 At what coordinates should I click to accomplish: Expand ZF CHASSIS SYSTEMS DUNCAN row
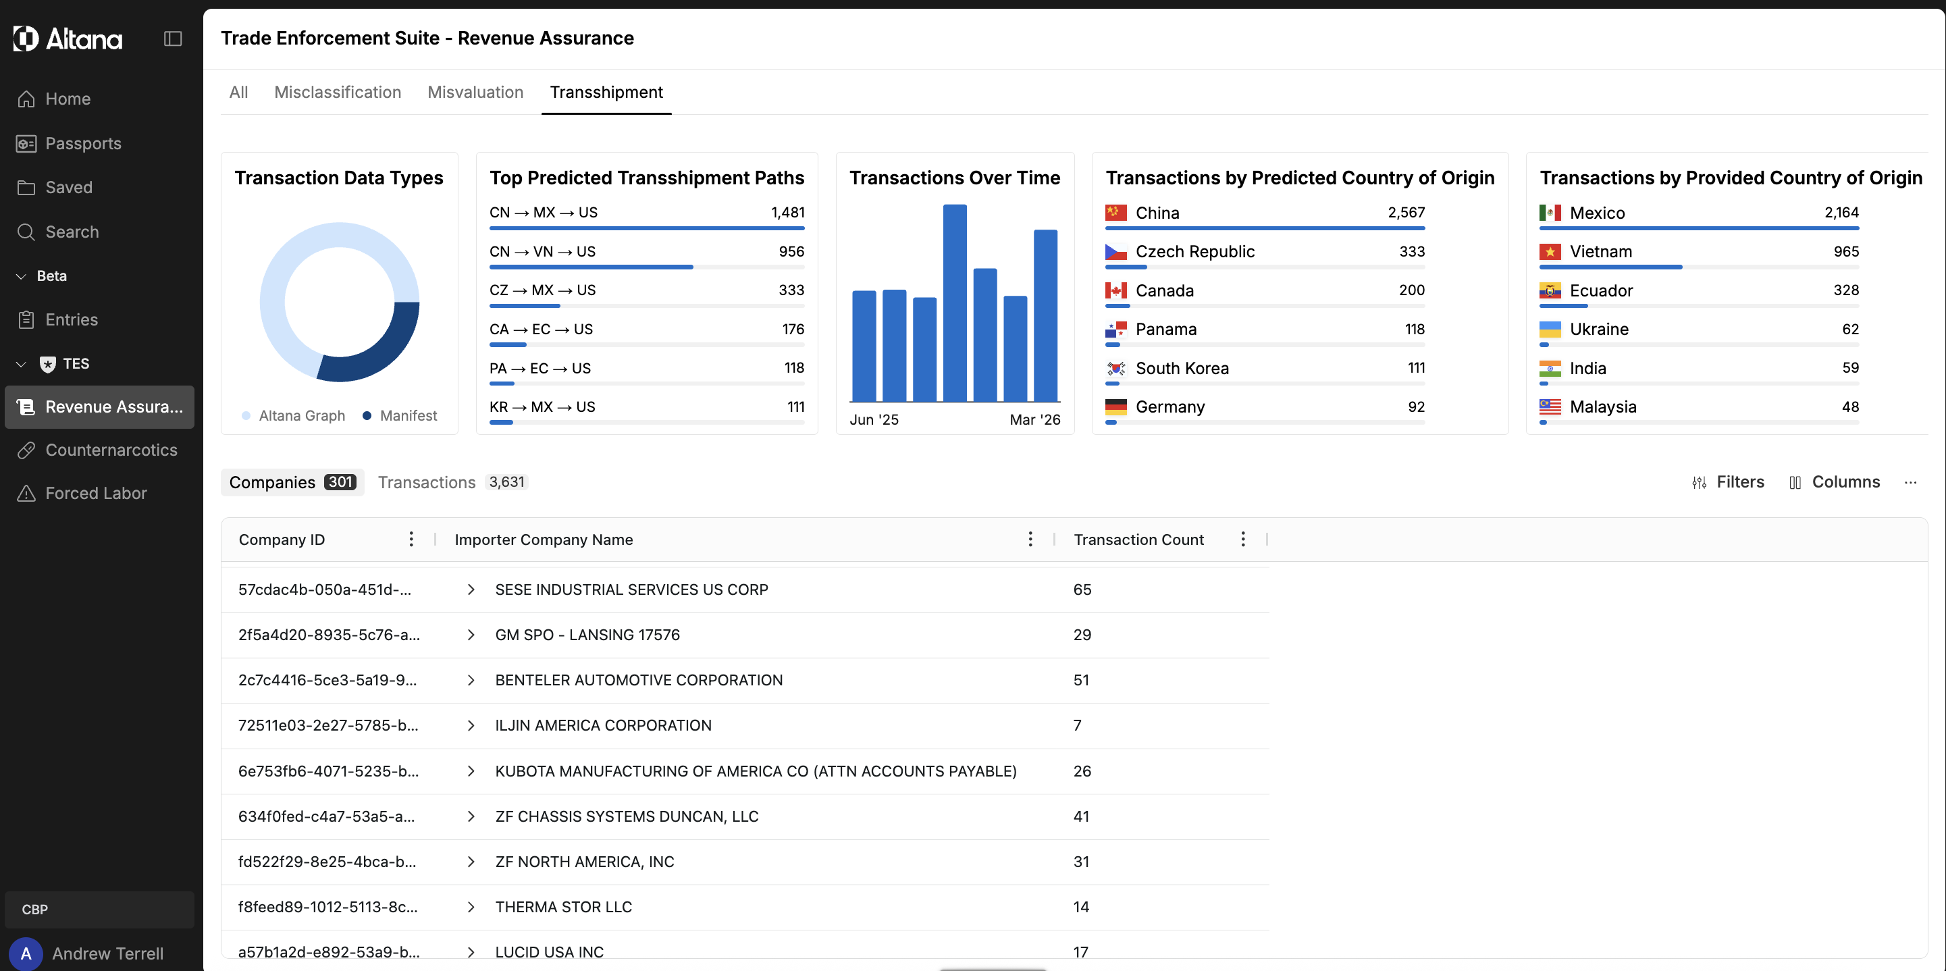pyautogui.click(x=471, y=816)
